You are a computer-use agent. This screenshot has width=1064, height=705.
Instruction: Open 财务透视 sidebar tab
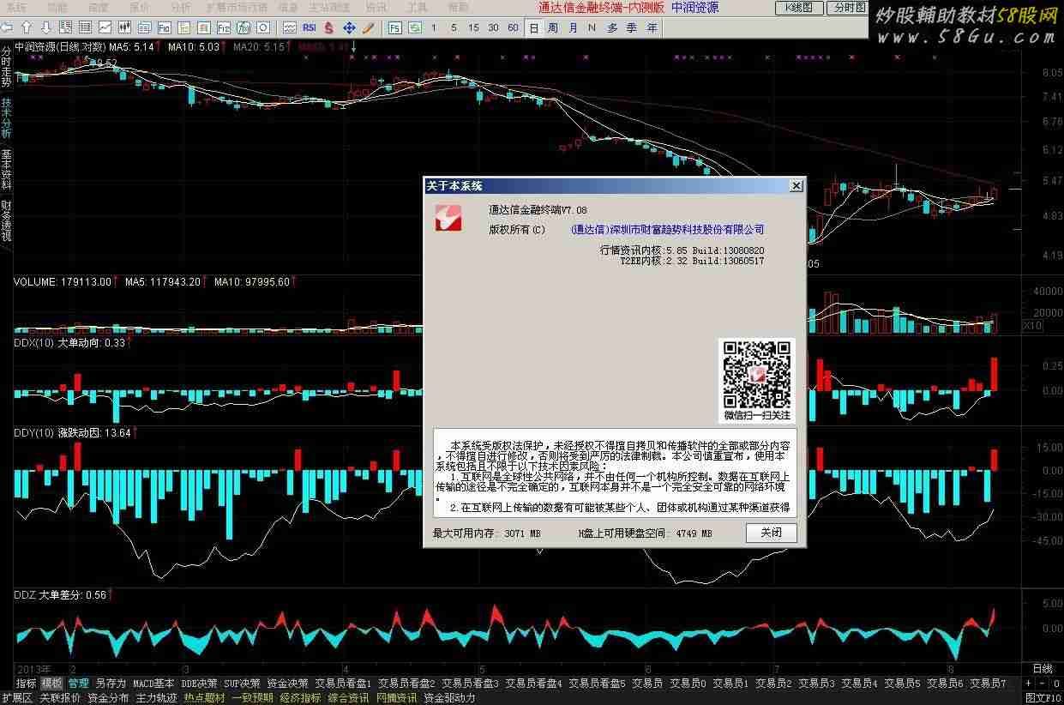click(6, 221)
